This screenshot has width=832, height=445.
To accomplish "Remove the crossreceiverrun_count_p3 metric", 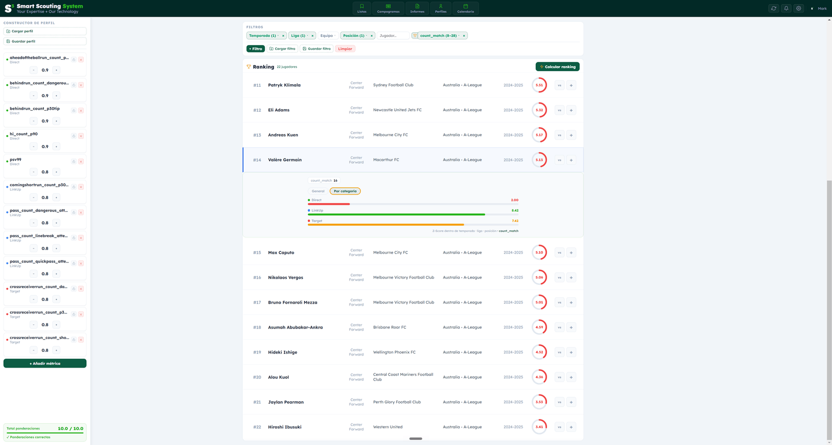I will [x=81, y=315].
